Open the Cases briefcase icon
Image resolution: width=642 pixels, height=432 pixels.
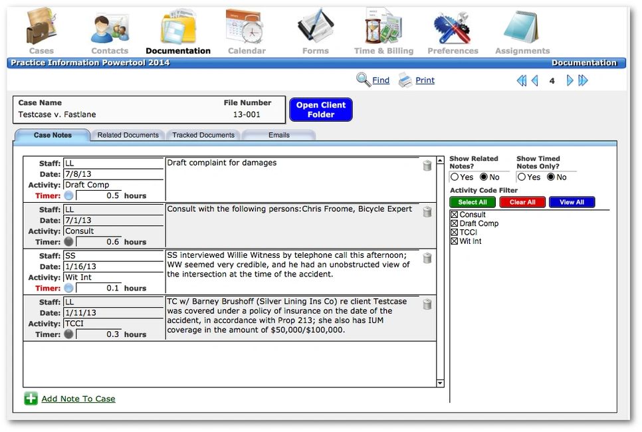tap(41, 27)
